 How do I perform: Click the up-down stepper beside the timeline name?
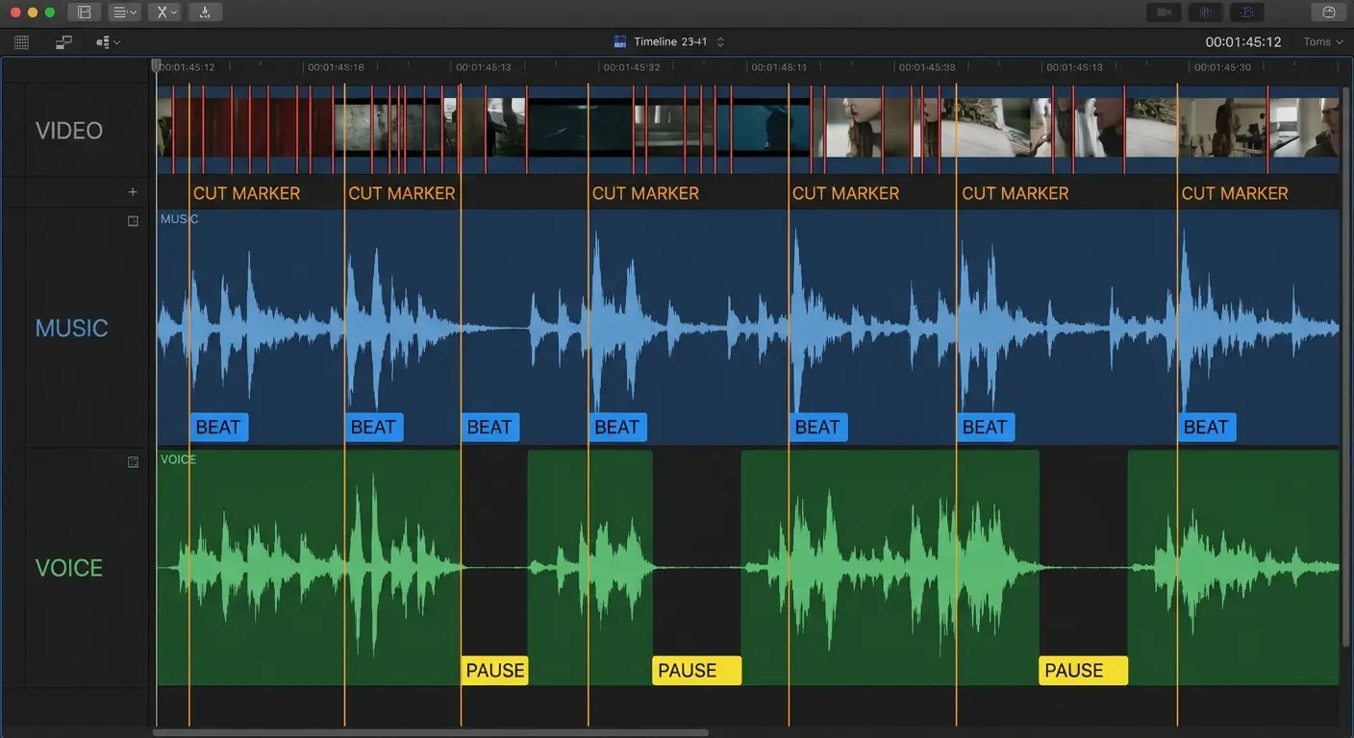[720, 42]
